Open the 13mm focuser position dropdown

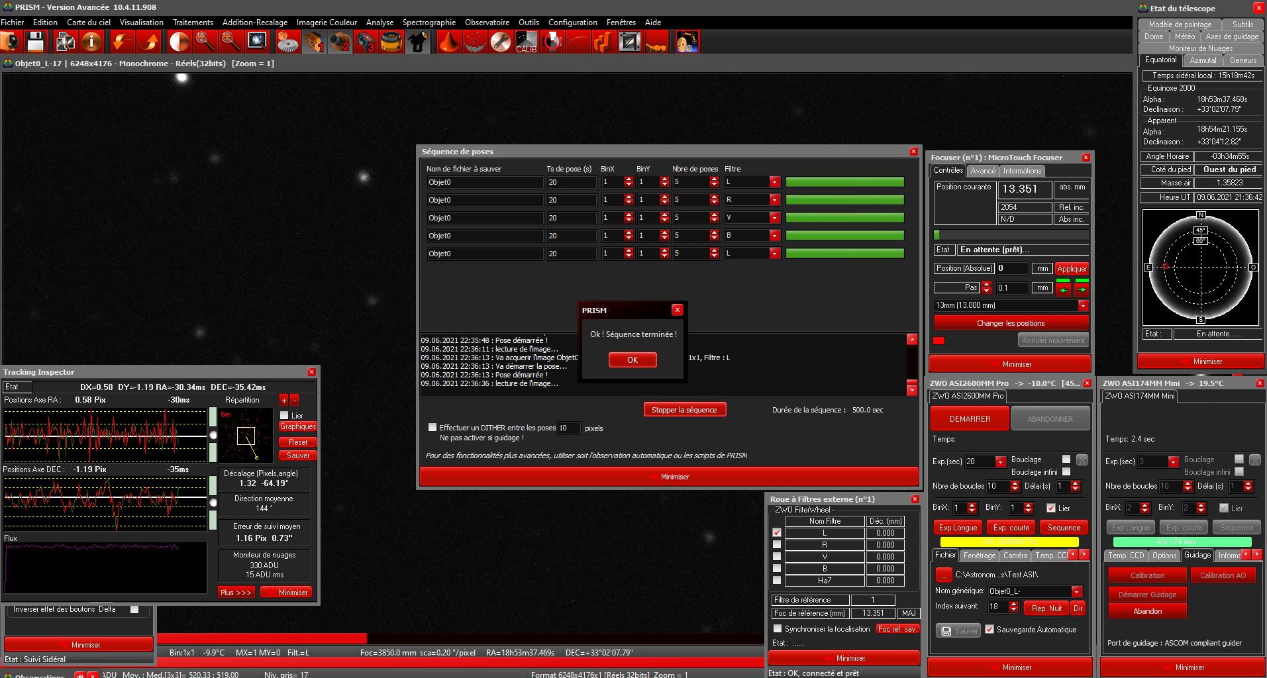click(x=1083, y=306)
